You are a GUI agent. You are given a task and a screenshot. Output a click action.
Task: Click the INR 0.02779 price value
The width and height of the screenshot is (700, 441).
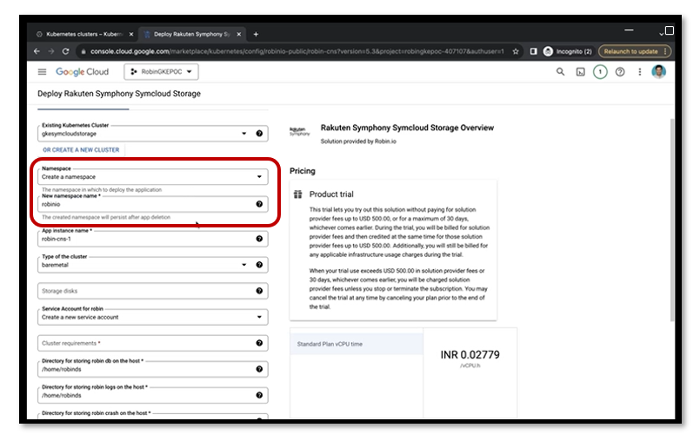470,355
